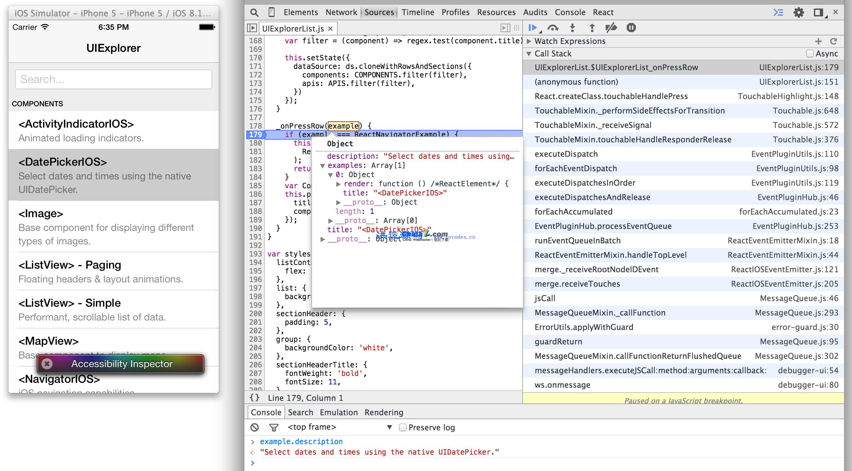This screenshot has width=852, height=471.
Task: Open the React panel
Action: click(x=603, y=12)
